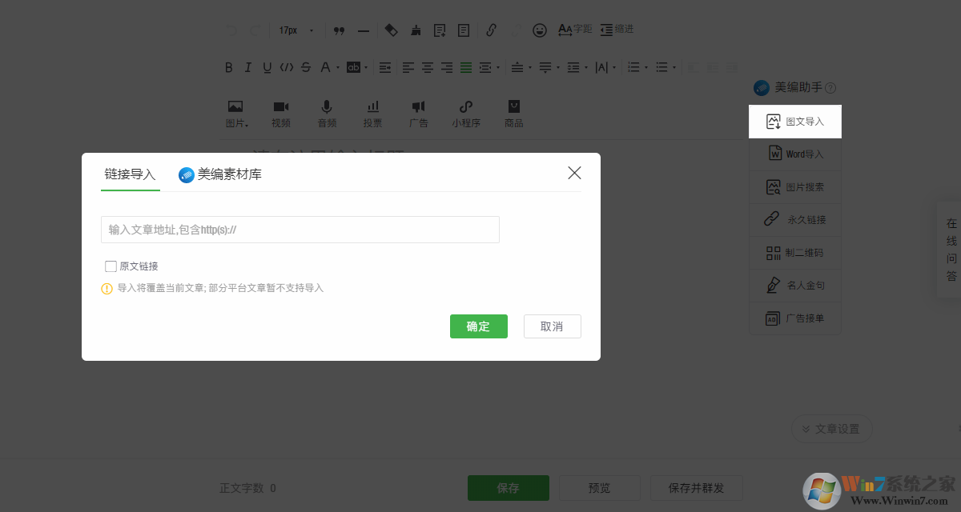Enable the 原文链接 checkbox
961x512 pixels.
click(111, 266)
